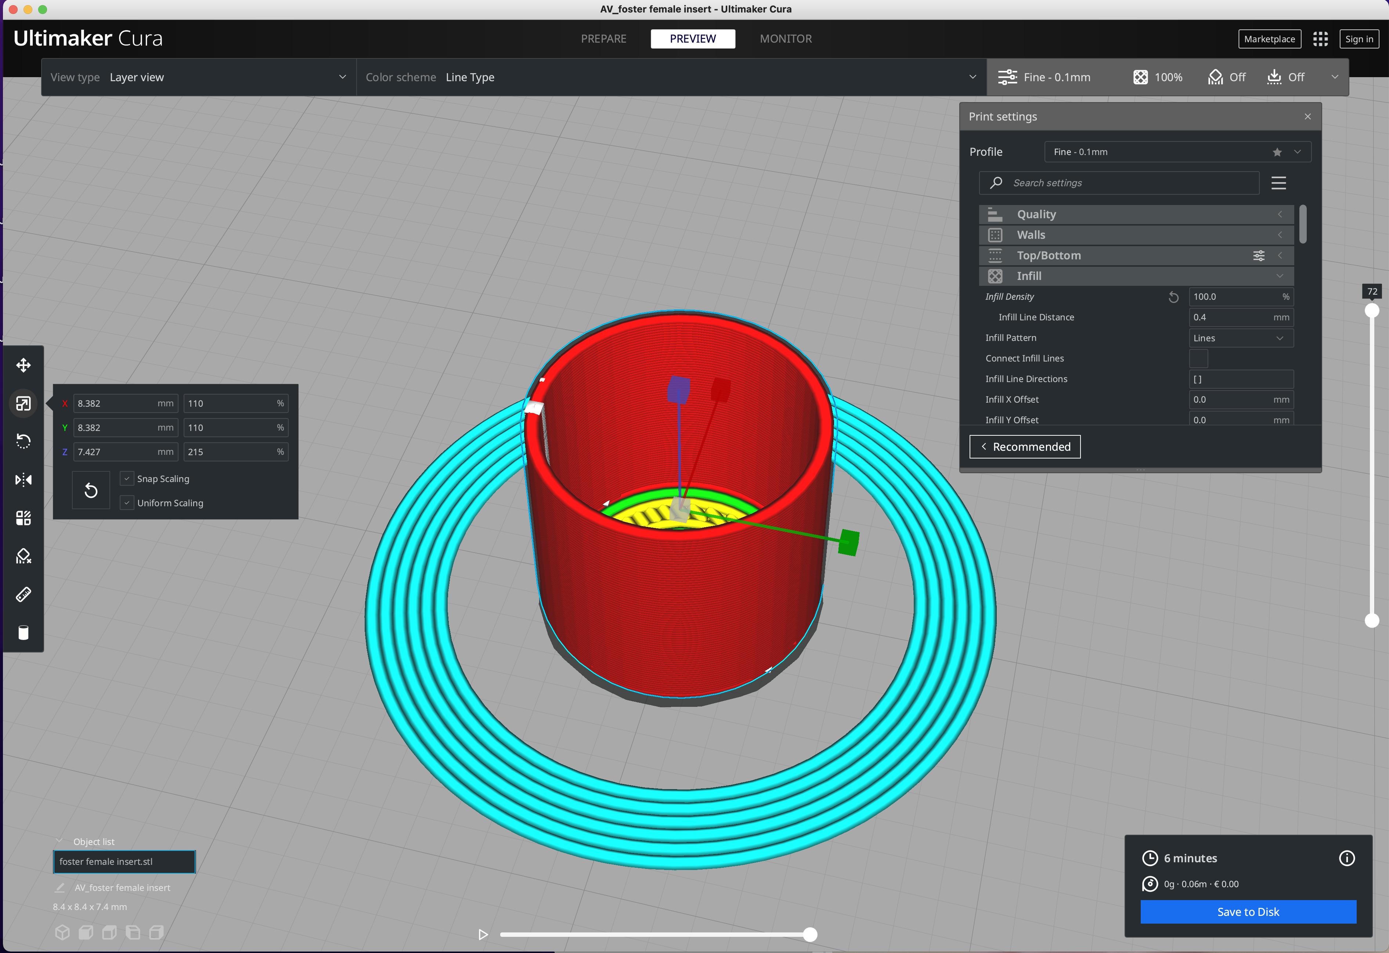The width and height of the screenshot is (1389, 953).
Task: Click the Z scale 215 percent field
Action: click(235, 452)
